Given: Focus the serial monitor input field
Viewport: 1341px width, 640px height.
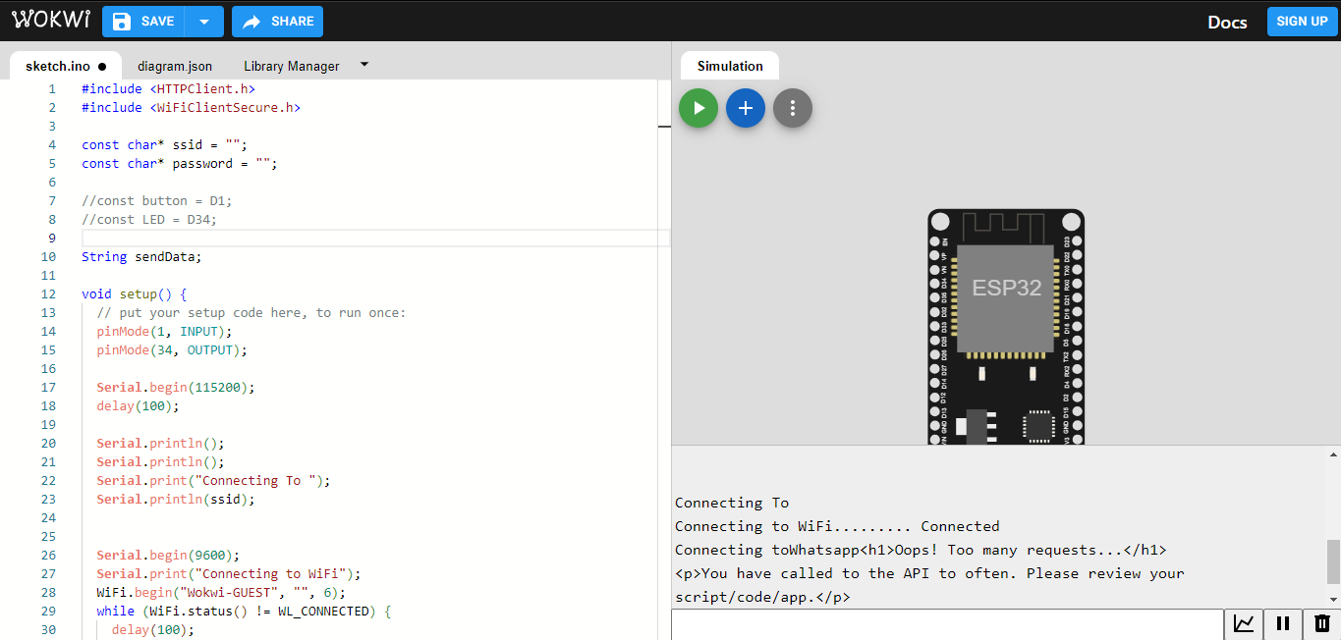Looking at the screenshot, I should 947,624.
